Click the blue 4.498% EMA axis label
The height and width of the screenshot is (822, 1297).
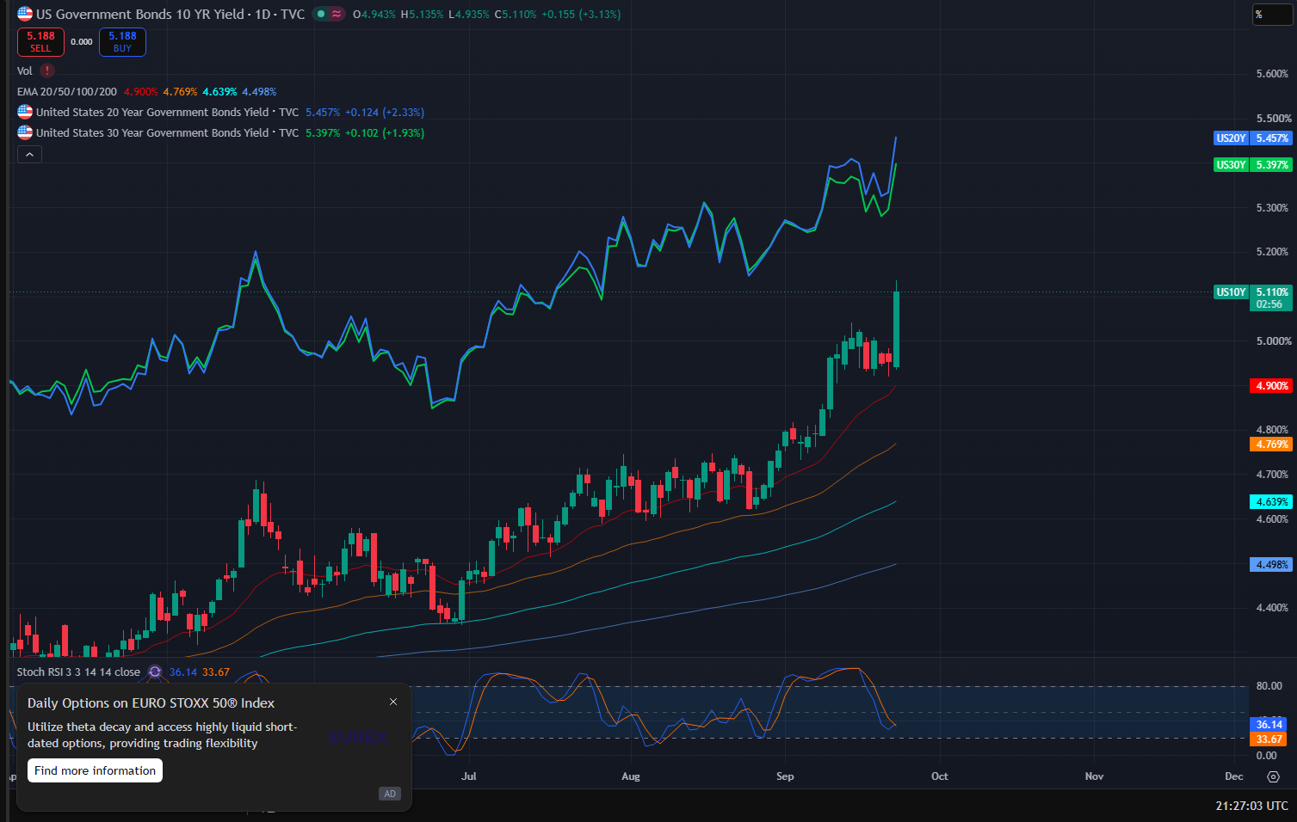(1271, 564)
